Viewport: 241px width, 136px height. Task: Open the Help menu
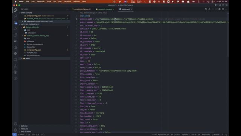click(x=84, y=2)
